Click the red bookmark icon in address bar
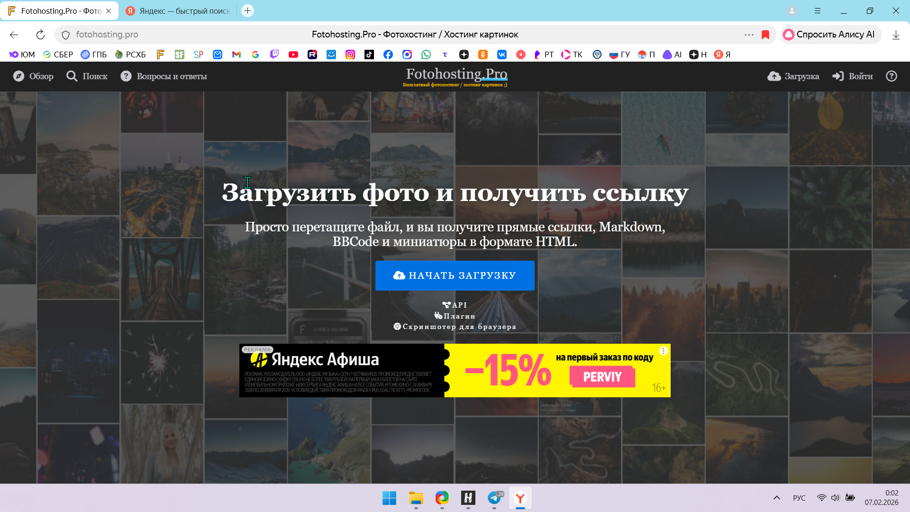The image size is (910, 512). click(765, 35)
